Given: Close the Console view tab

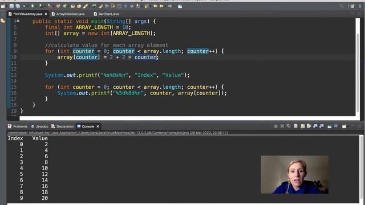Looking at the screenshot, I should [98, 126].
